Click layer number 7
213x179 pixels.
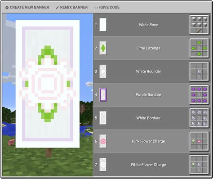click(96, 165)
